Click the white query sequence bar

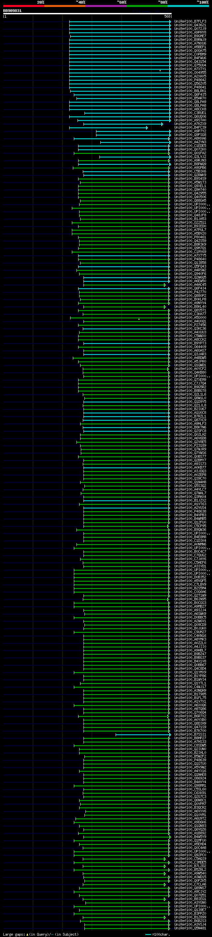point(87,13)
